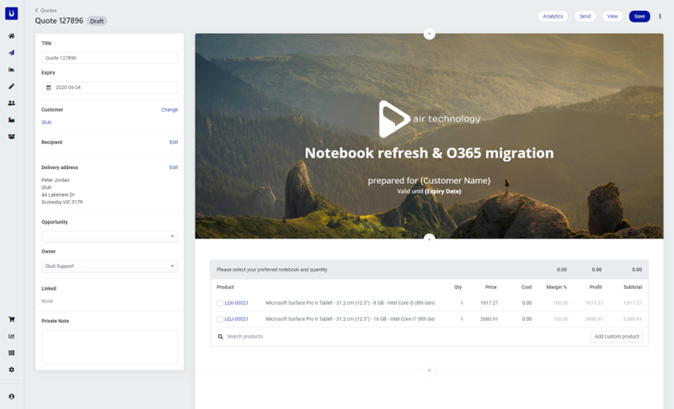Open the Customers people sidebar icon
The width and height of the screenshot is (674, 409).
pos(11,103)
